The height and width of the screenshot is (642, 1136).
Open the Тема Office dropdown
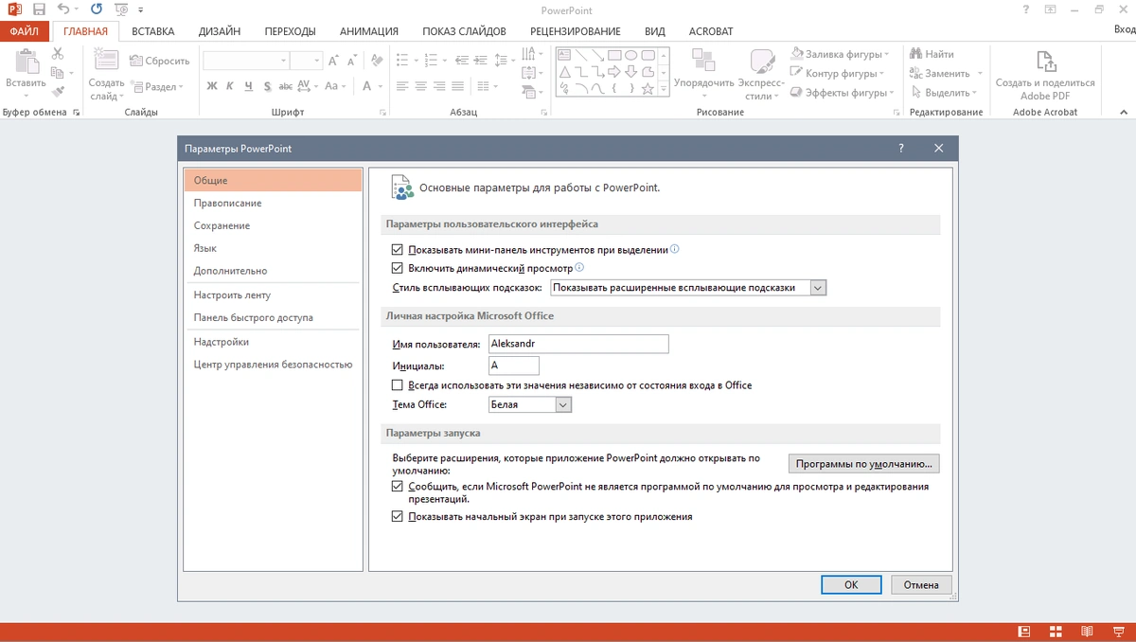(563, 404)
